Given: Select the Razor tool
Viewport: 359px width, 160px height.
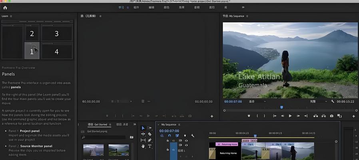Looking at the screenshot, I should click(150, 134).
